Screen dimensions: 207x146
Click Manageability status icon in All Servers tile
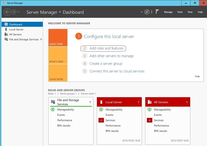[x=150, y=109]
